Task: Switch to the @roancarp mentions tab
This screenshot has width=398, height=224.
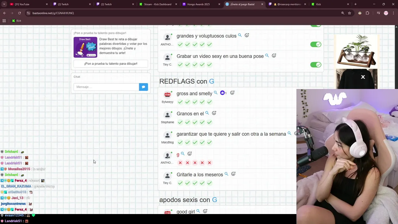Action: coord(288,4)
